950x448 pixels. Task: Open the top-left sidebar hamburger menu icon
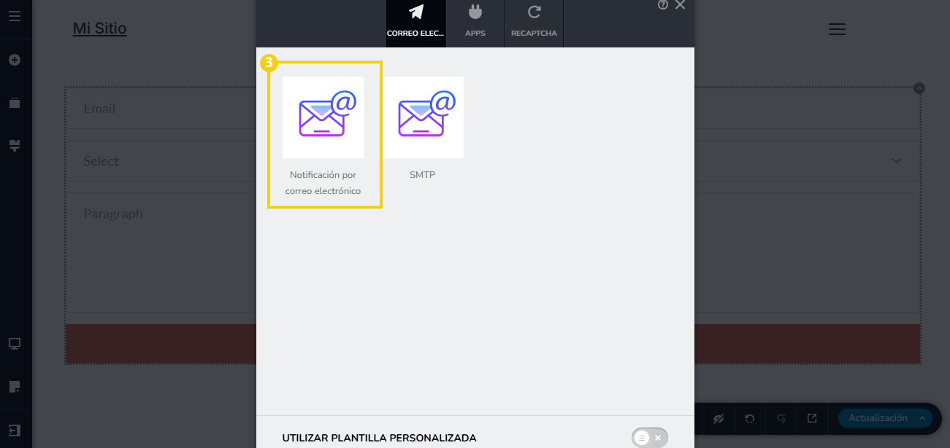[x=15, y=16]
